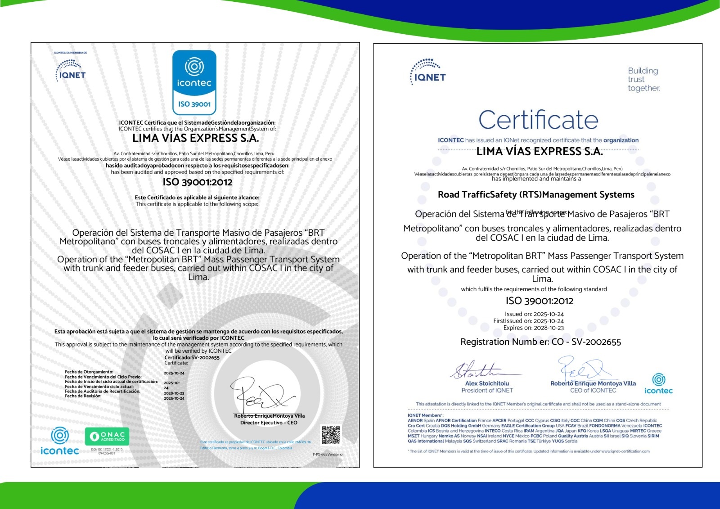The height and width of the screenshot is (509, 720).
Task: Select the name "Alex Stoichitoiu"
Action: click(x=487, y=383)
